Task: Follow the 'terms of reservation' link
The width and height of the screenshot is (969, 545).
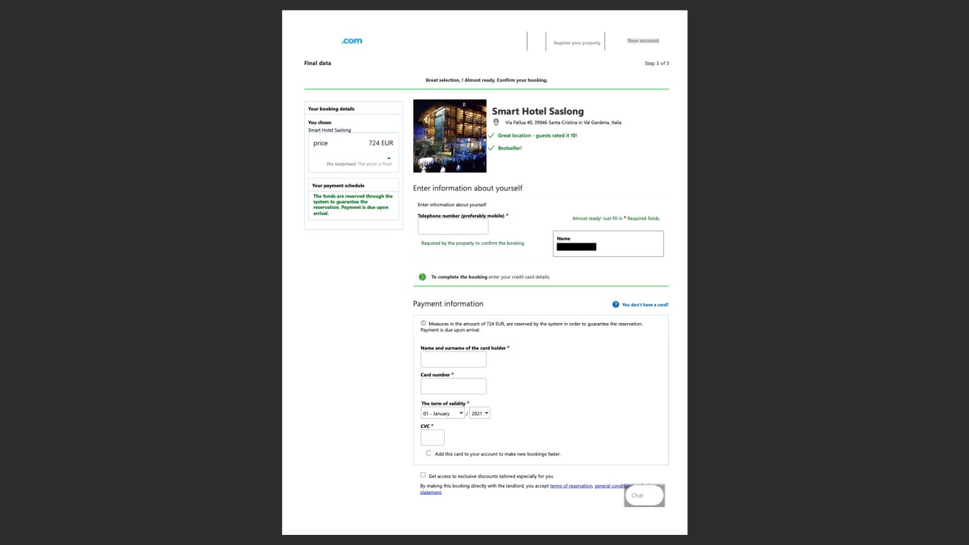Action: pyautogui.click(x=570, y=486)
